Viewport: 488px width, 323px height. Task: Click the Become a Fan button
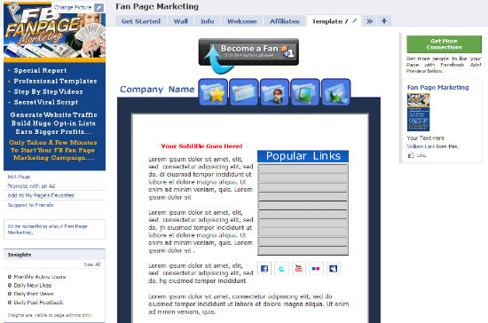click(x=248, y=52)
